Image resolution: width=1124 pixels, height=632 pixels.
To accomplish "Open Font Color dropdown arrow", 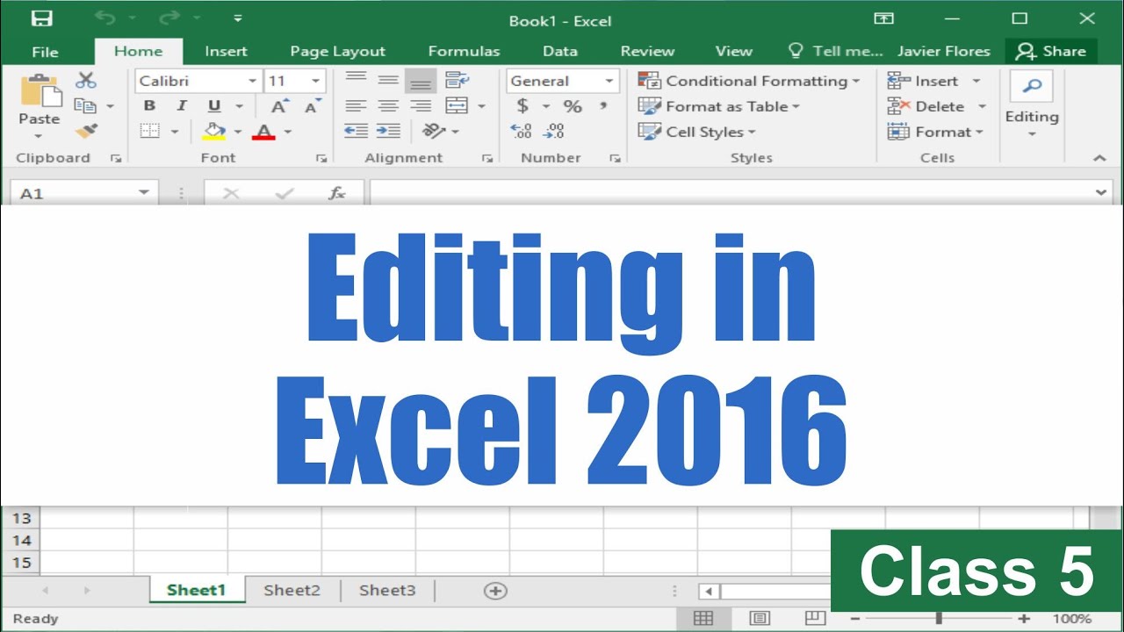I will click(286, 132).
